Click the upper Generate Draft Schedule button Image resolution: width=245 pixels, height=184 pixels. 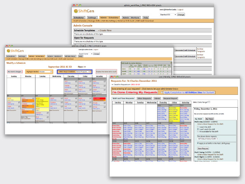click(185, 50)
